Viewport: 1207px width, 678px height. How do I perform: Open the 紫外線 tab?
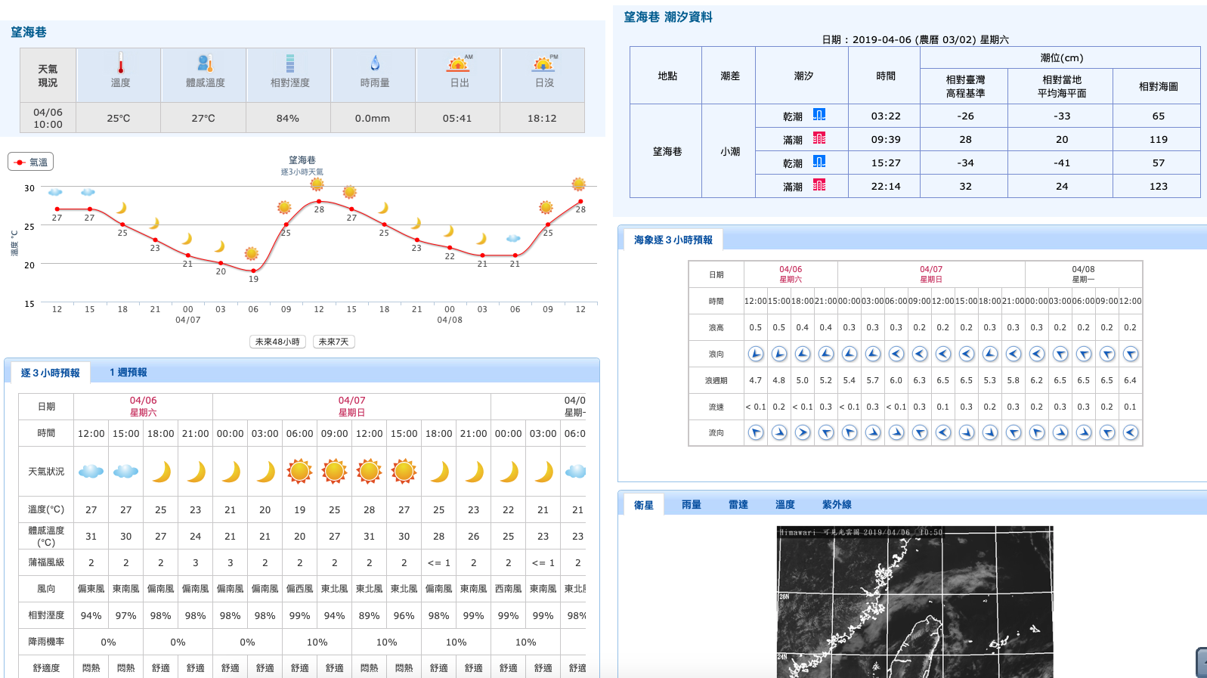pyautogui.click(x=837, y=505)
